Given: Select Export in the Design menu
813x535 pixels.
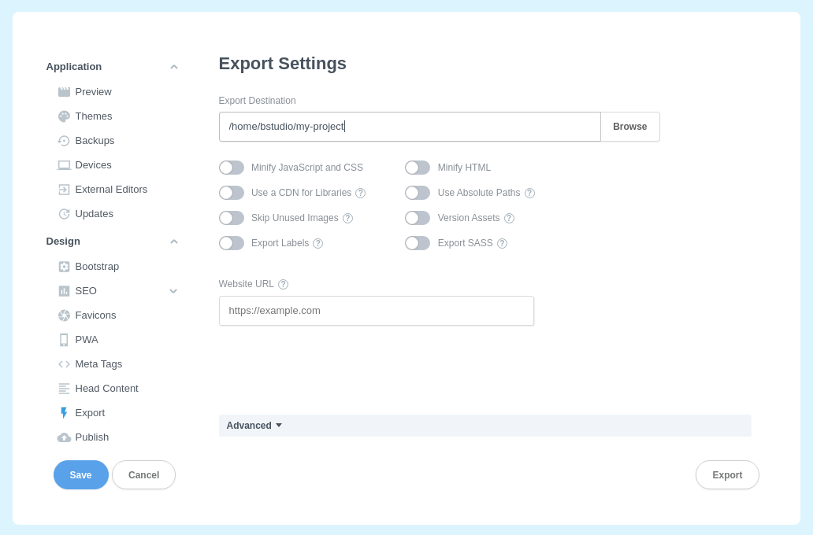Looking at the screenshot, I should (x=90, y=412).
